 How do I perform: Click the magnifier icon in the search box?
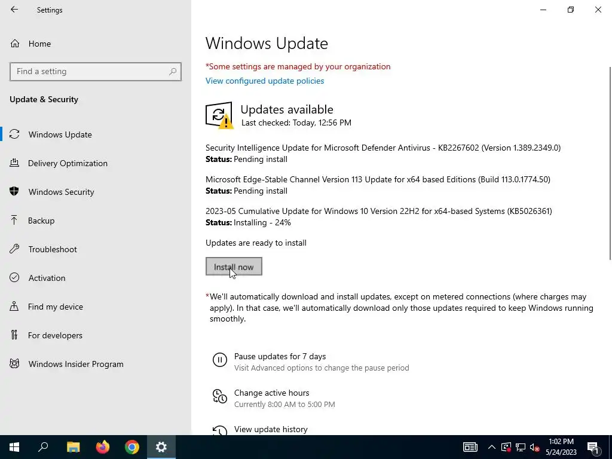(173, 72)
